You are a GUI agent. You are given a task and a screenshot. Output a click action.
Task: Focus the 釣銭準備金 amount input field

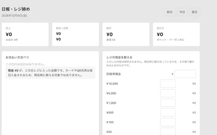185,74
